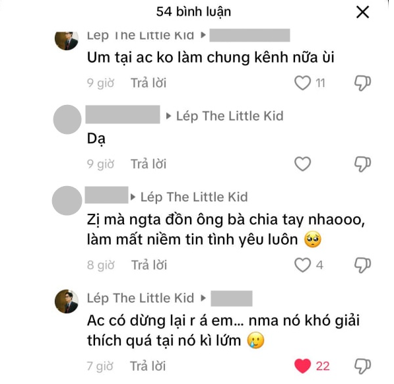Open gray avatar of the "Zị mà ngta đồn" commenter
Screen dimensions: 394x384
pos(67,201)
